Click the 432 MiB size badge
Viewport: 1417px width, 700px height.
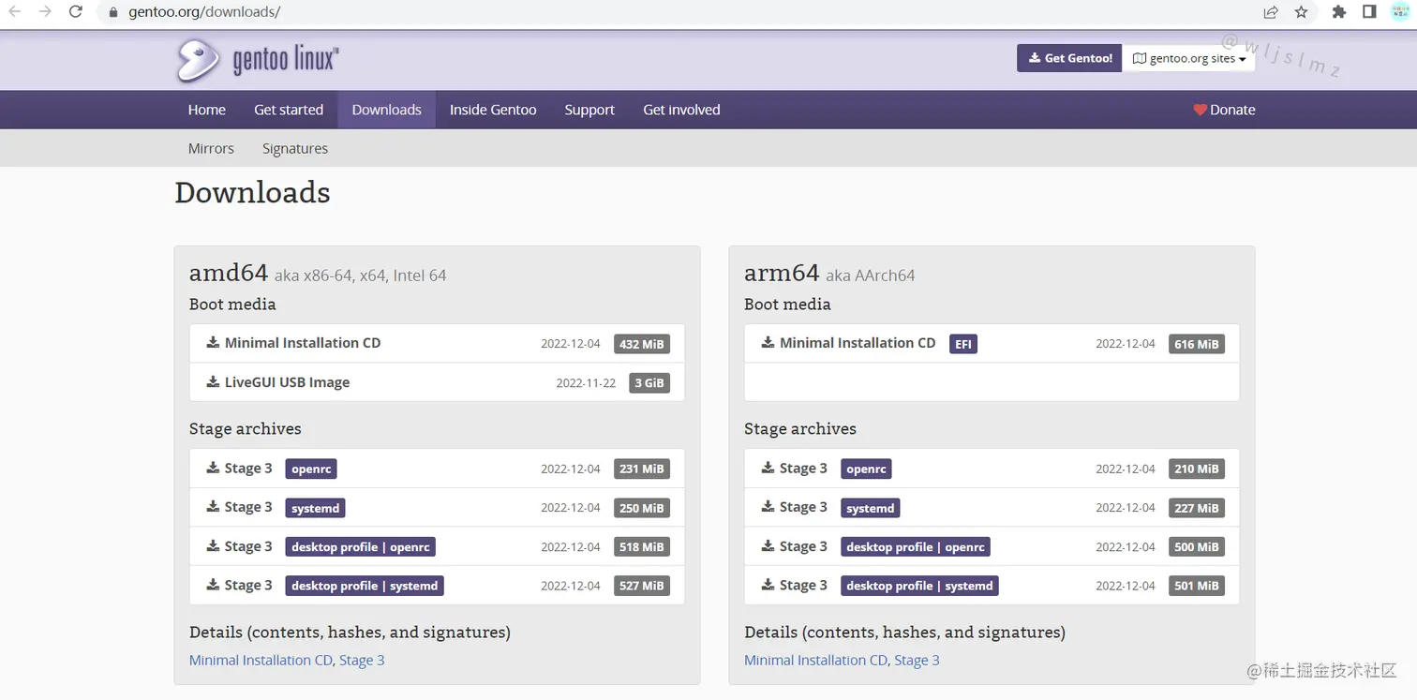[642, 344]
